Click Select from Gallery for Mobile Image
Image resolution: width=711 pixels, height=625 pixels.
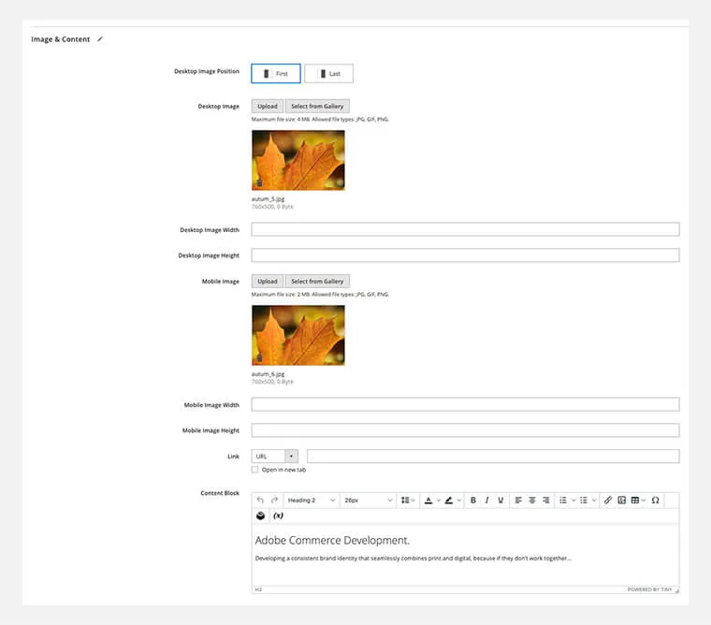[317, 282]
